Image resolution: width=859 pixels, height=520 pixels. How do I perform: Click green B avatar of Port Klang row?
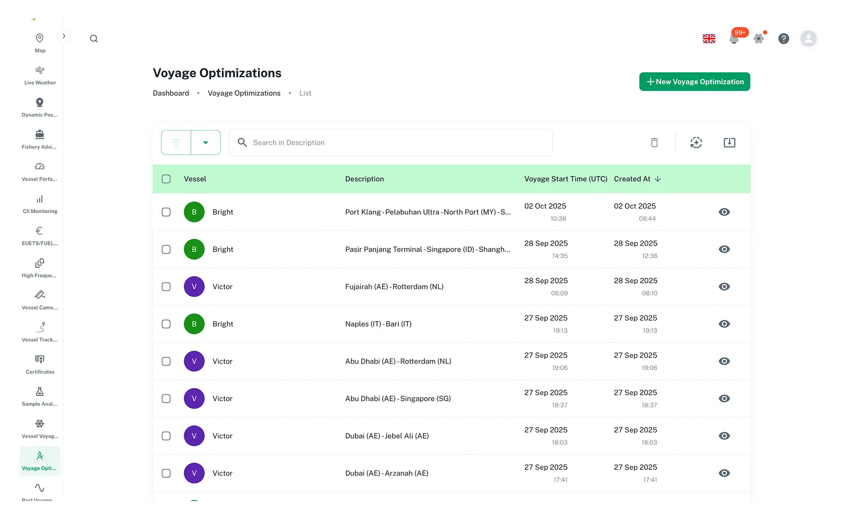pyautogui.click(x=194, y=212)
